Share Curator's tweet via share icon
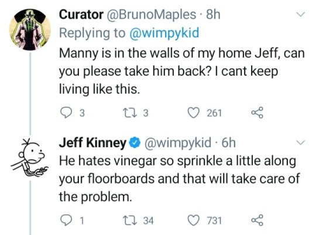 257,113
